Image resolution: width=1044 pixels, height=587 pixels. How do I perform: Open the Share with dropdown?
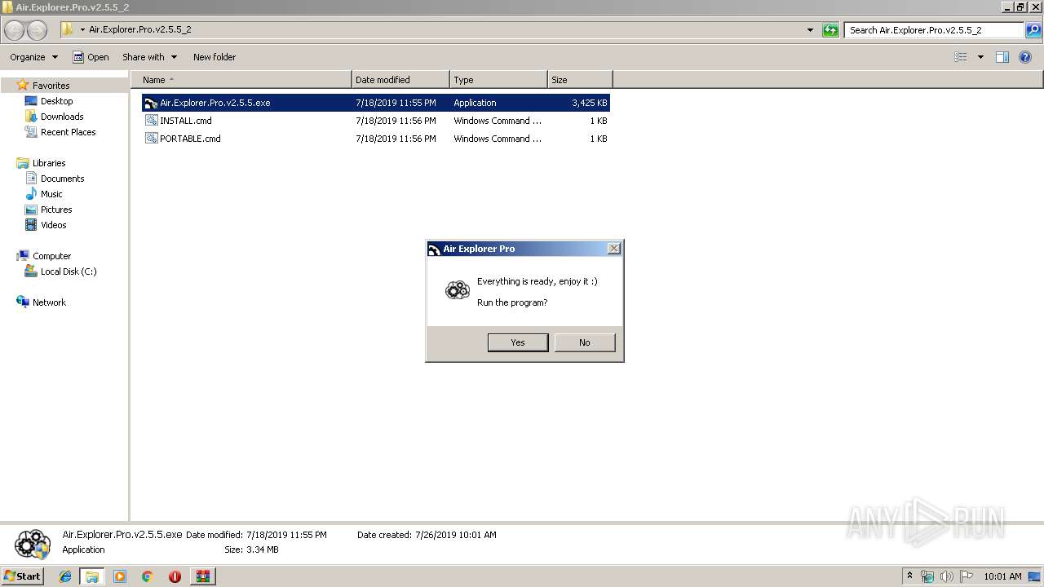click(x=149, y=57)
